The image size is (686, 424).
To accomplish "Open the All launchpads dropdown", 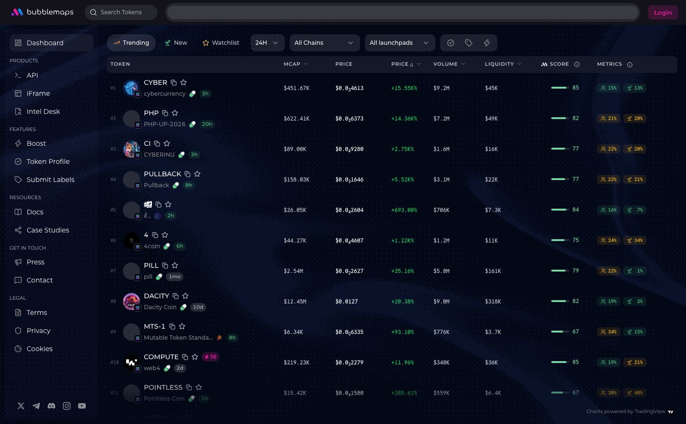I will (400, 43).
